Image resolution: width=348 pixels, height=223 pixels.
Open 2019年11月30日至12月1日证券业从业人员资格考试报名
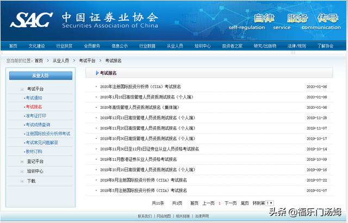click(150, 149)
